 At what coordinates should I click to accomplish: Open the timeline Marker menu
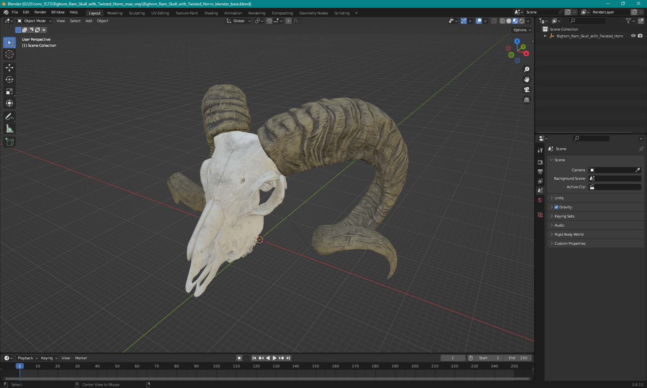81,358
